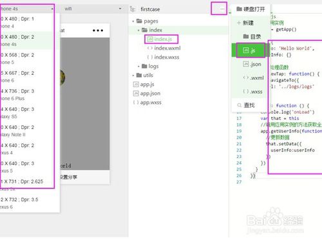Click code line number 17

point(239,118)
